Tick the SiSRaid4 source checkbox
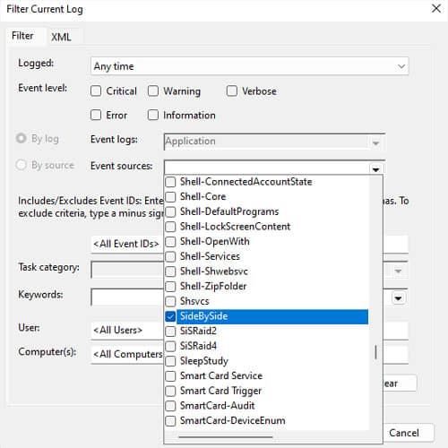The height and width of the screenshot is (448, 448). (x=170, y=346)
